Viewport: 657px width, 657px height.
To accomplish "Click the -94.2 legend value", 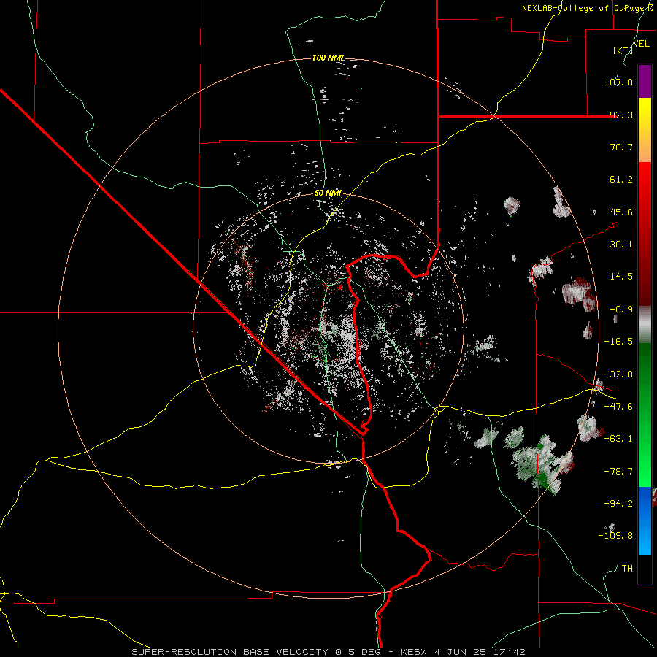I will pyautogui.click(x=618, y=504).
